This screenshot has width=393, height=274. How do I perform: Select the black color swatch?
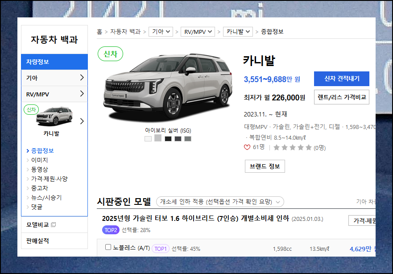point(168,139)
